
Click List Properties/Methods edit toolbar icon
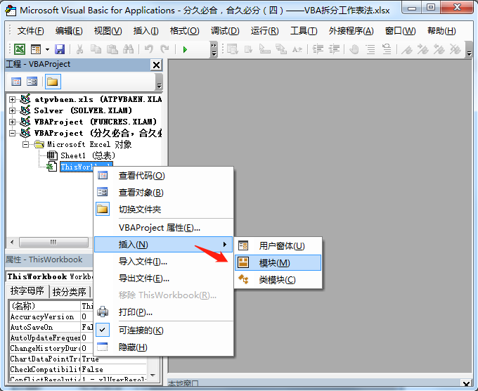(232, 49)
